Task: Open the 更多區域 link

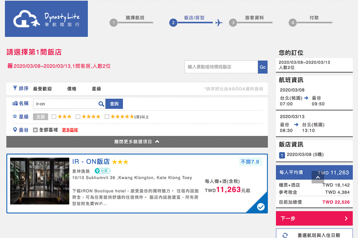Action: 70,130
